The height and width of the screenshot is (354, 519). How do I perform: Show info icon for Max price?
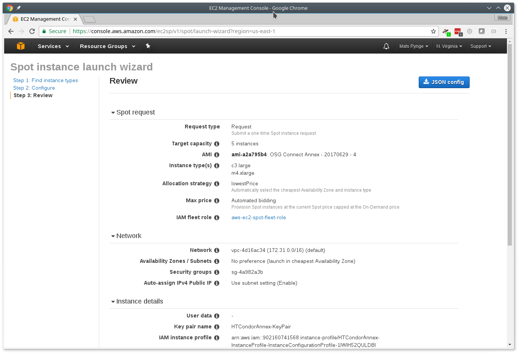[217, 201]
